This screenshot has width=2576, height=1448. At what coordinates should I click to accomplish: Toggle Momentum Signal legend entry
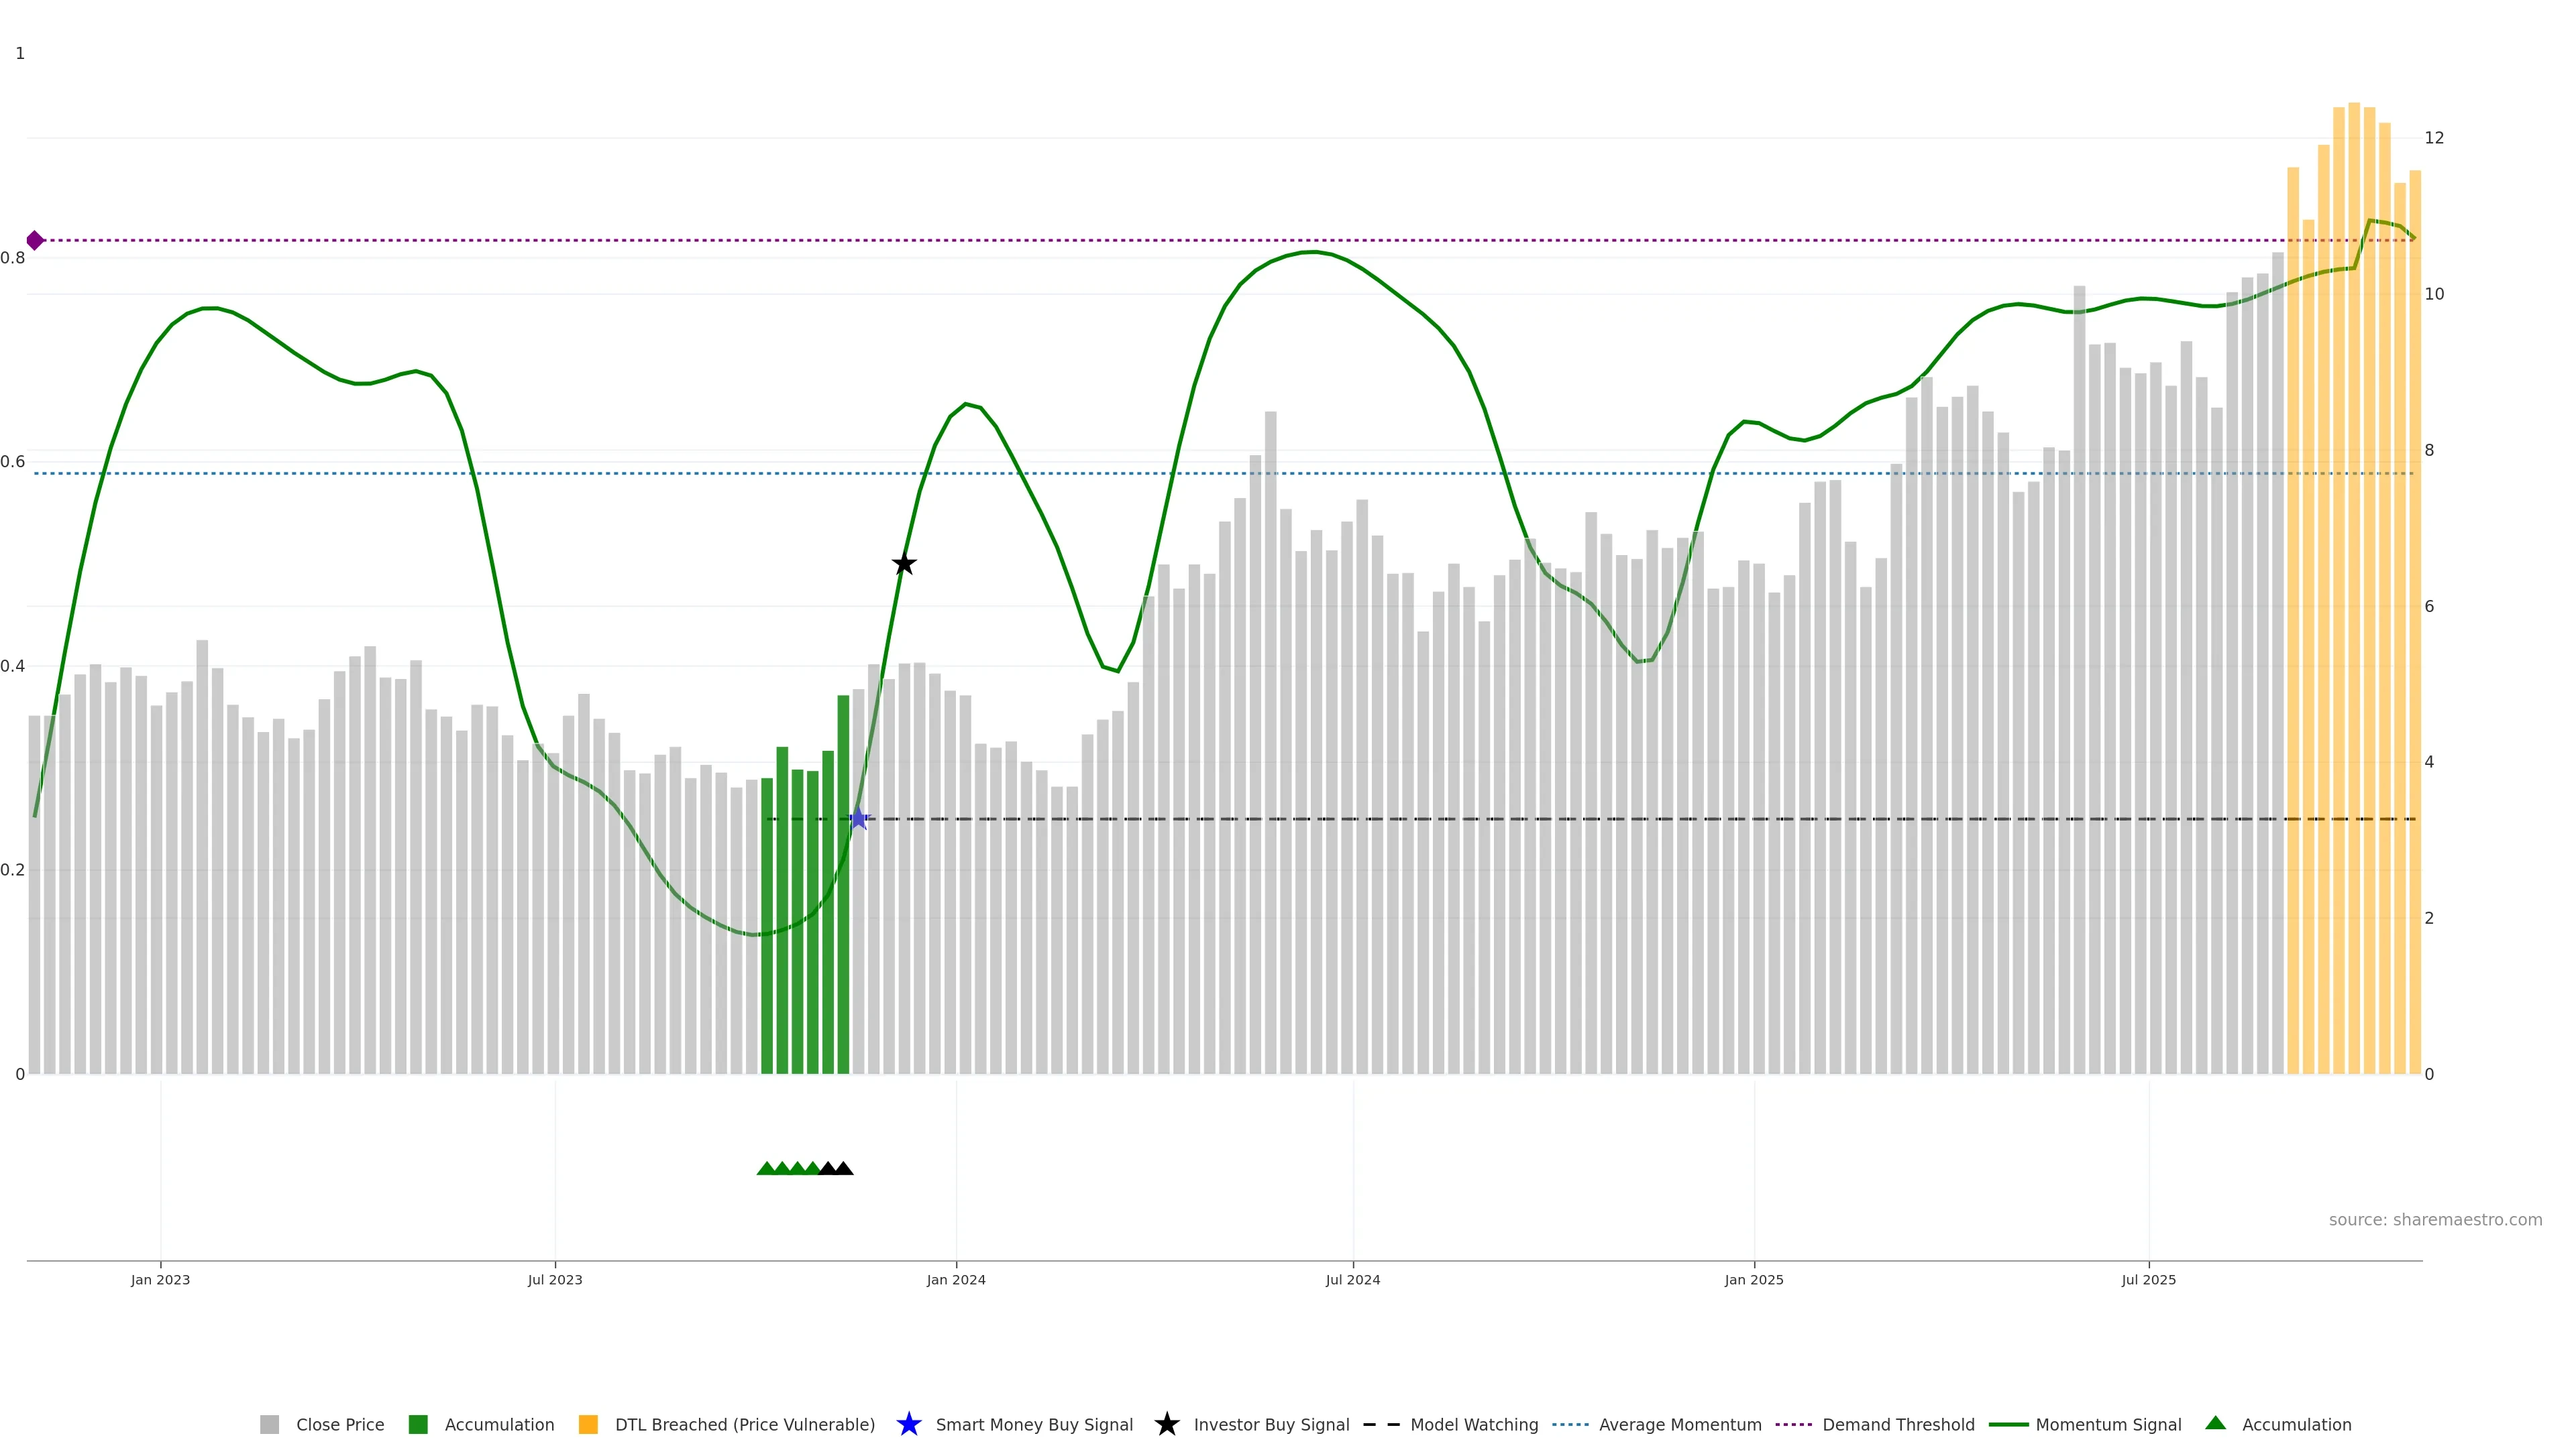pyautogui.click(x=2107, y=1424)
